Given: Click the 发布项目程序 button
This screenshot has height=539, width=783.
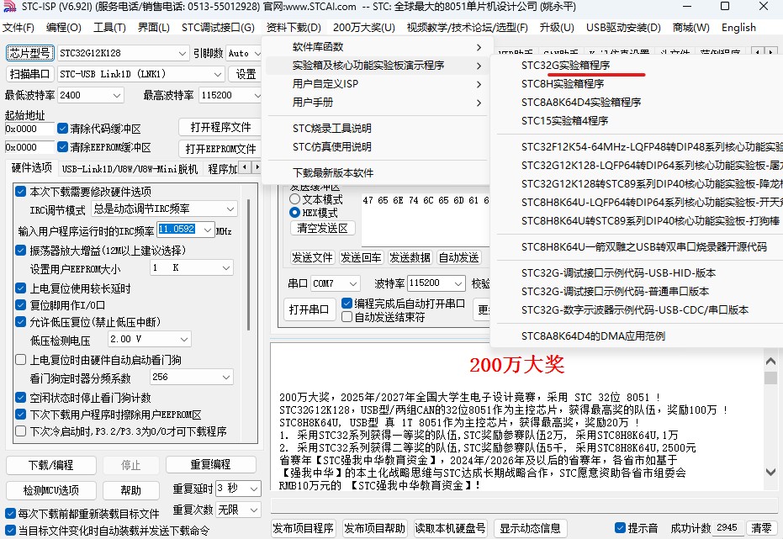Looking at the screenshot, I should click(x=303, y=528).
